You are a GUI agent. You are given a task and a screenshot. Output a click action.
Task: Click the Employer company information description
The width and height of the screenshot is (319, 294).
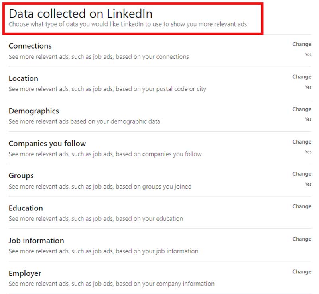coord(111,284)
